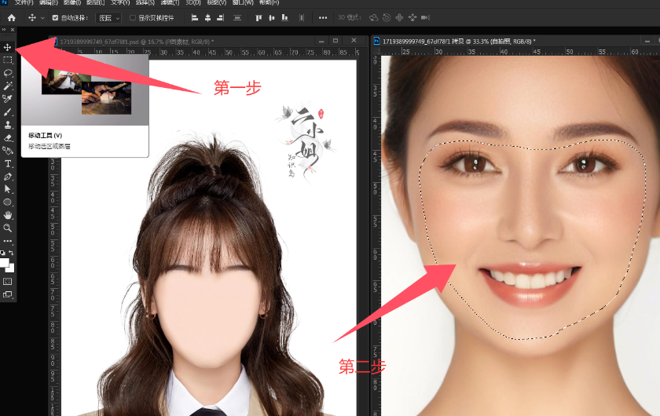Close the tools panel with X
This screenshot has height=416, width=660.
point(13,30)
